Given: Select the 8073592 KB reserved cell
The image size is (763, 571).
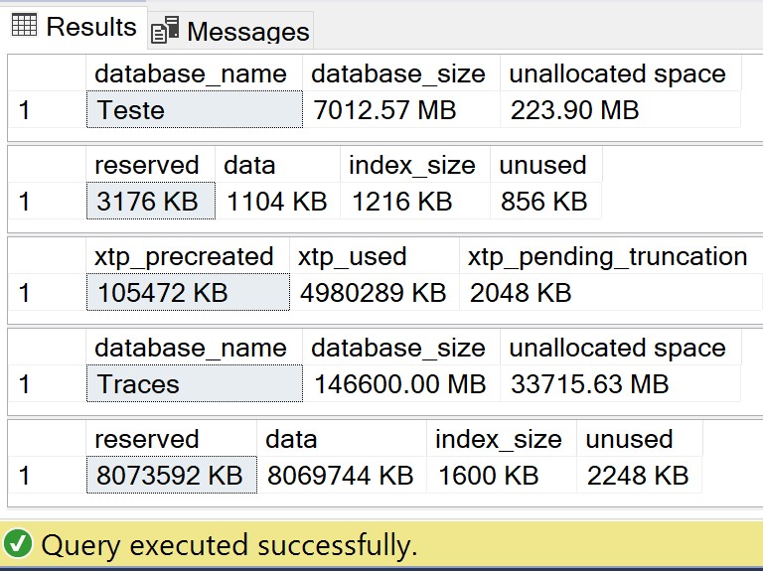Looking at the screenshot, I should point(172,476).
